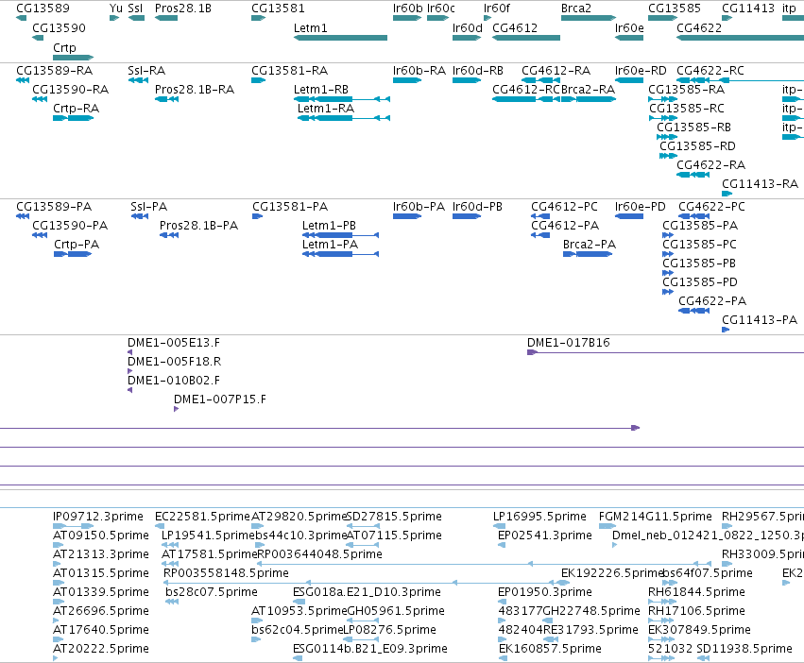Click protein Brca2-PA
804x663 pixels.
coord(590,245)
